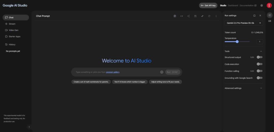
Task: Open the prompt gallery icon on right rail
Action: click(x=270, y=21)
